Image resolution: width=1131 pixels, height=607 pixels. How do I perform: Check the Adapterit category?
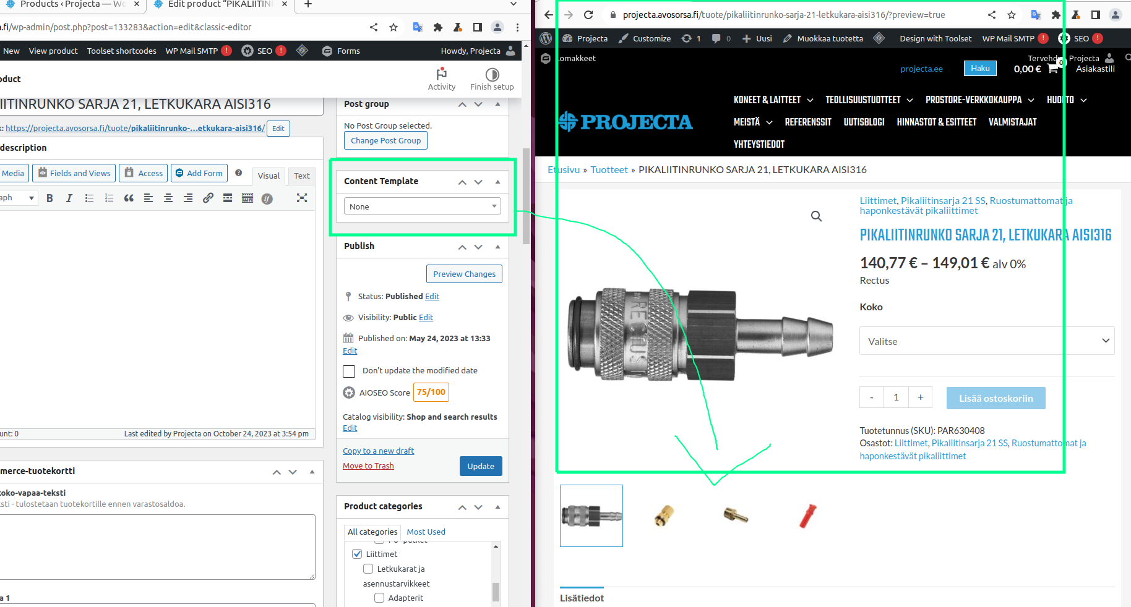click(x=379, y=598)
